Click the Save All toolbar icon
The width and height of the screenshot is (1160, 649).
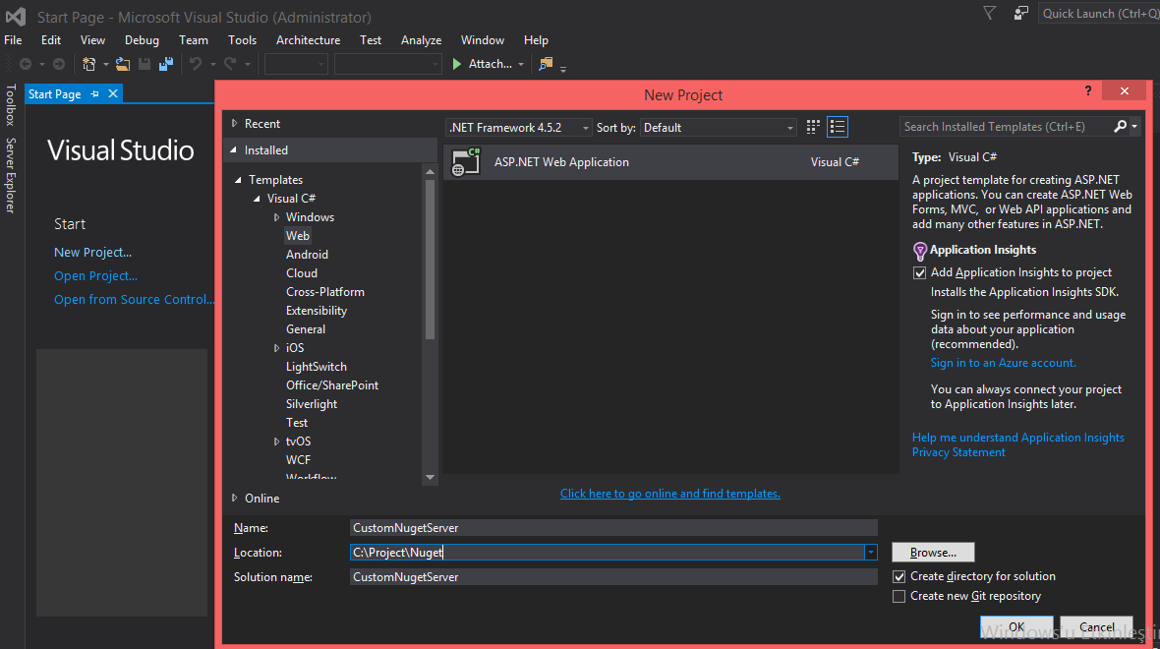click(165, 63)
